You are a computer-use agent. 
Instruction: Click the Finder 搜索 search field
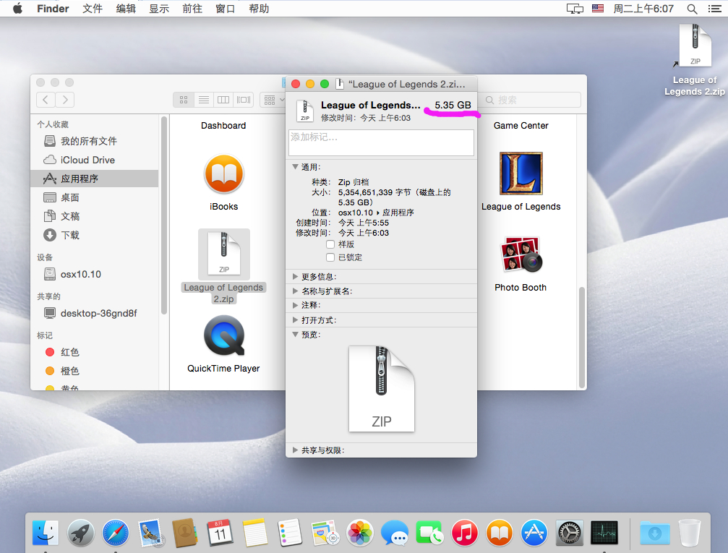pos(530,100)
